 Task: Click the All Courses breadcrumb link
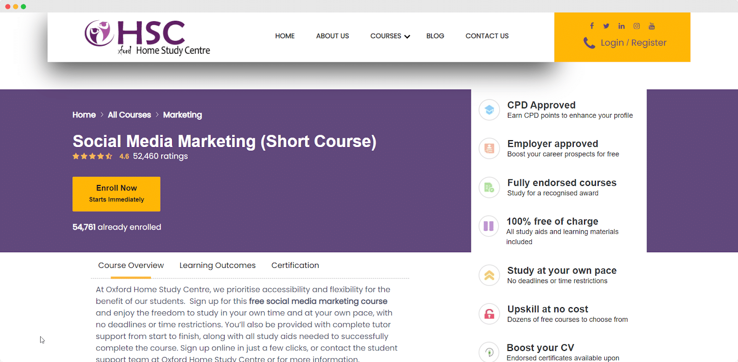129,115
